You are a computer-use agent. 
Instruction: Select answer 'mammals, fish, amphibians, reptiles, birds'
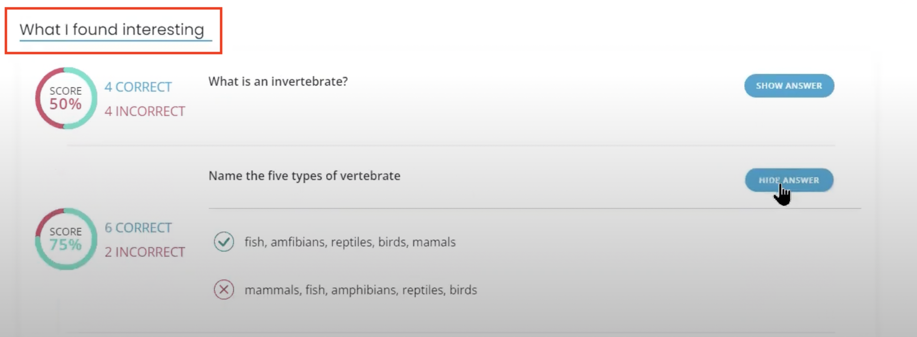[x=360, y=290]
